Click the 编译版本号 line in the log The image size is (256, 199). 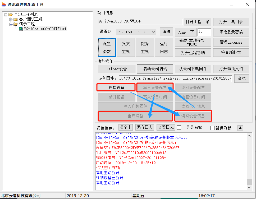pos(132,158)
